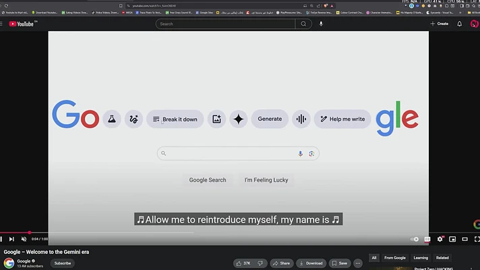The width and height of the screenshot is (480, 270).
Task: Click the video title text
Action: pyautogui.click(x=47, y=252)
